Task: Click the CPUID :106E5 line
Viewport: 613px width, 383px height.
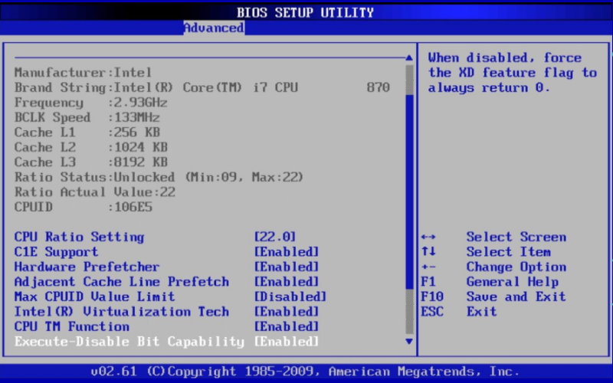Action: [83, 207]
